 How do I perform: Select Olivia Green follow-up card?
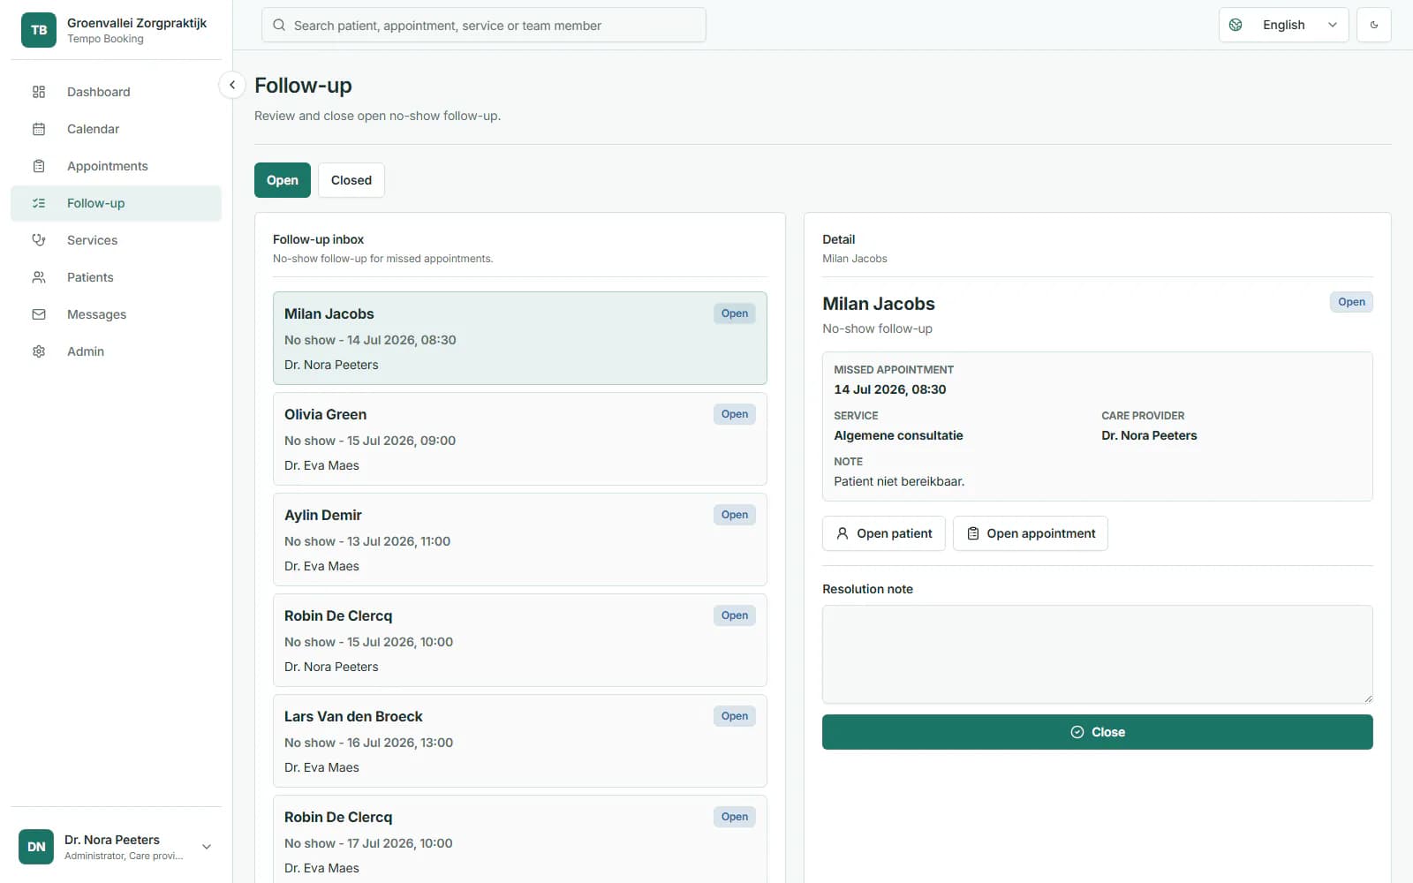coord(520,439)
